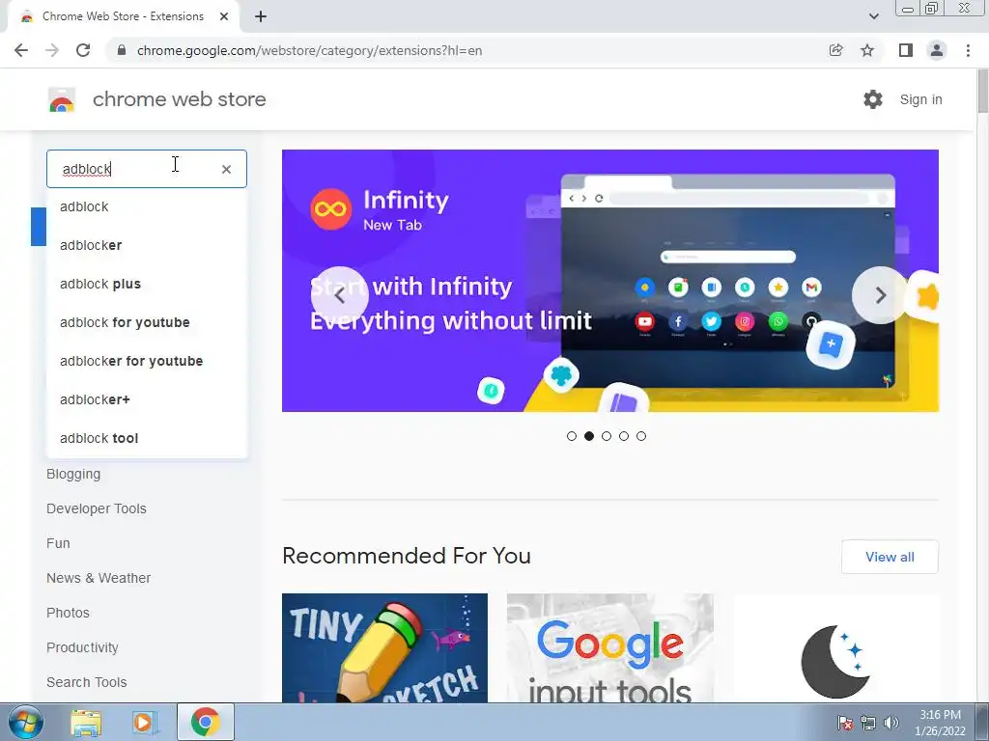
Task: Open File Explorer from taskbar
Action: 86,722
